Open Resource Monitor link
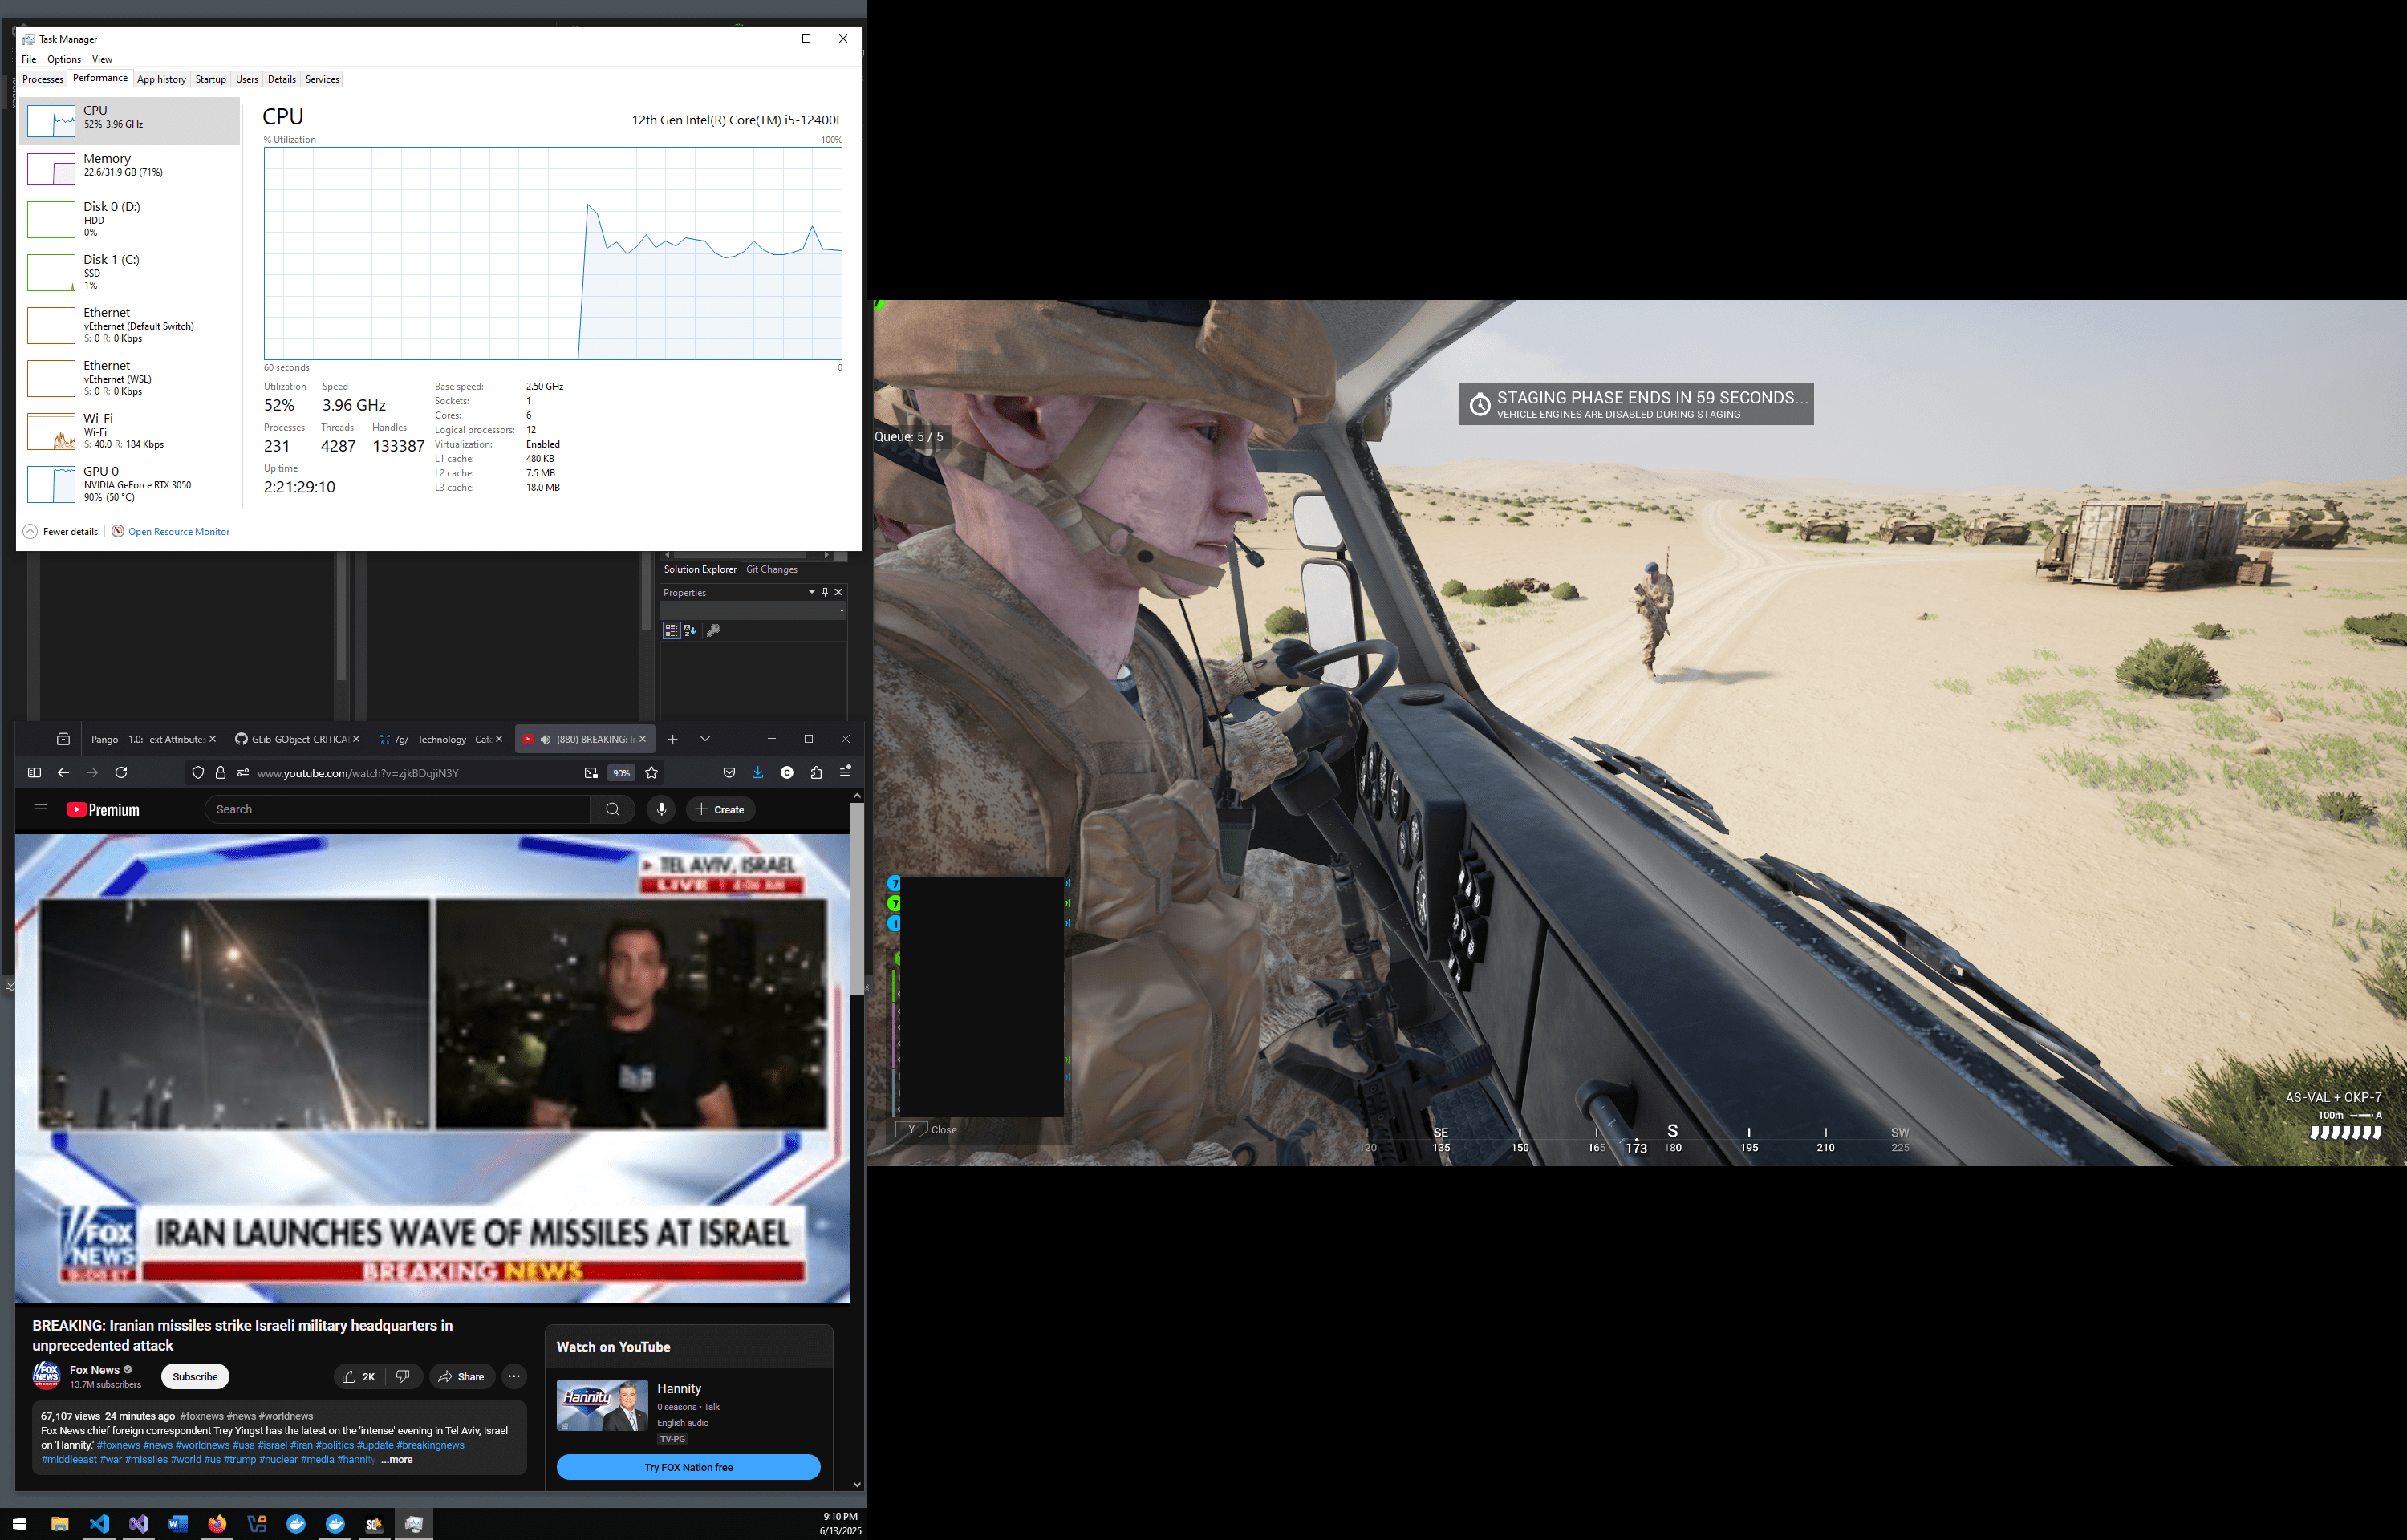The image size is (2407, 1540). (x=171, y=531)
